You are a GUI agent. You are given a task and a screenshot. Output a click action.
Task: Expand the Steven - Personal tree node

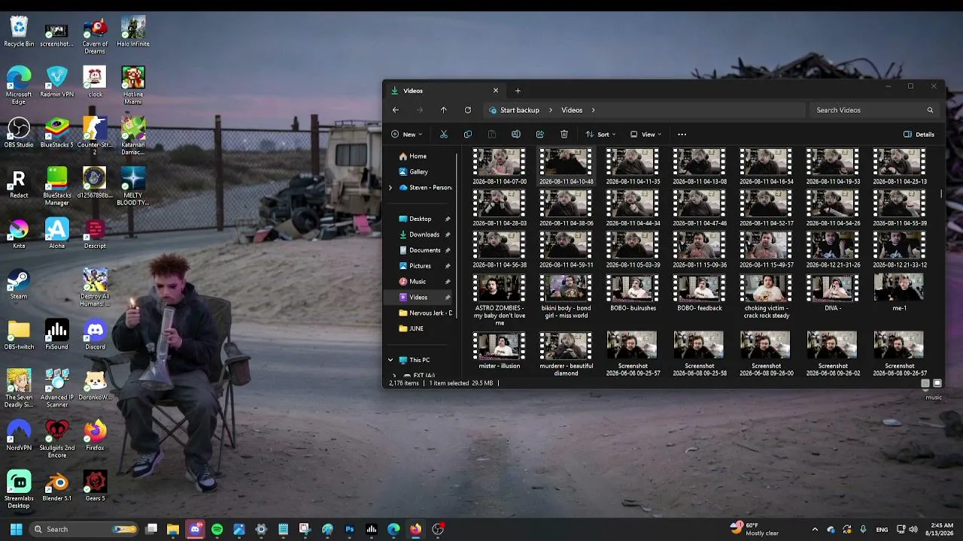390,188
